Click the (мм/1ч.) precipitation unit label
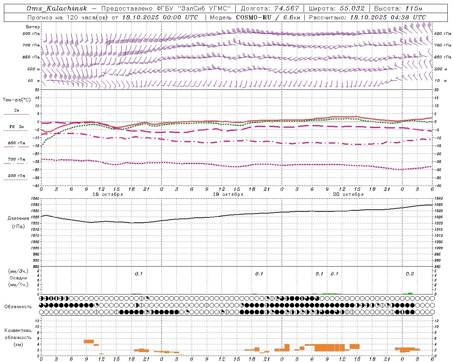The width and height of the screenshot is (453, 362). click(18, 285)
